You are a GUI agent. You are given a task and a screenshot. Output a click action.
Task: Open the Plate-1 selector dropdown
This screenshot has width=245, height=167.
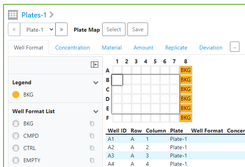(38, 29)
